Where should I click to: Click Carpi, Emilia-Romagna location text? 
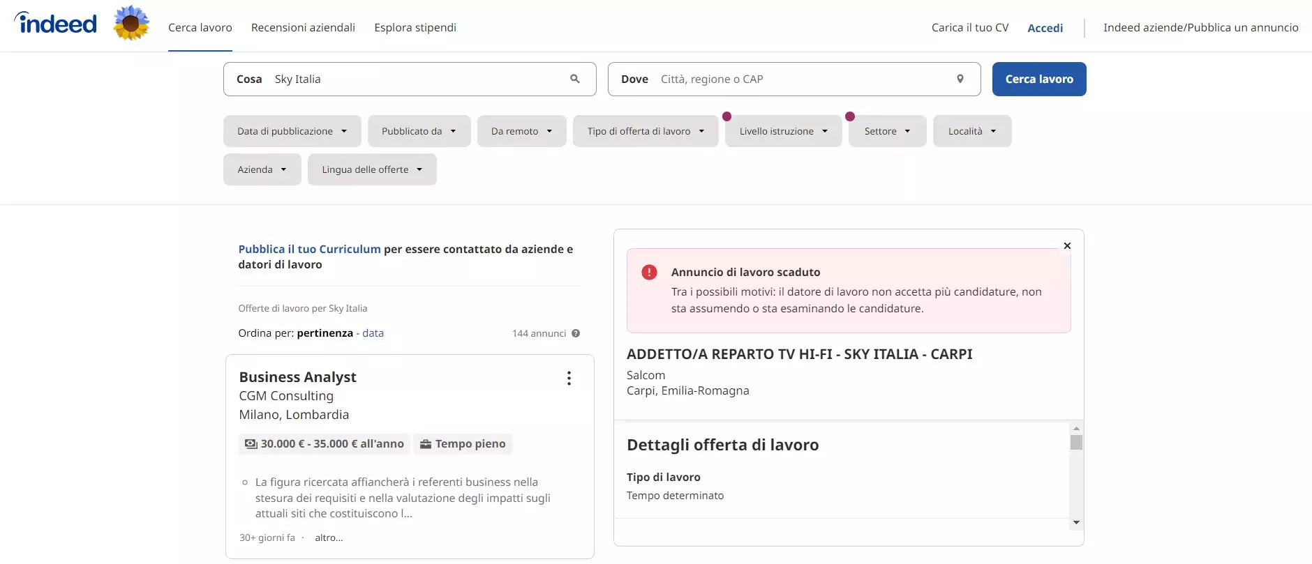point(688,390)
